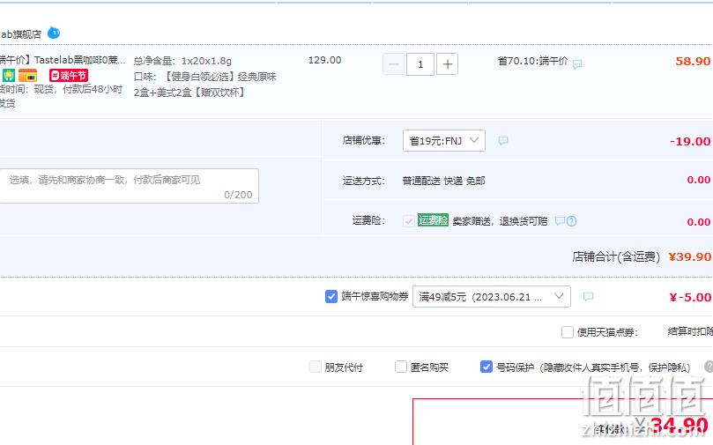Enable the 使用天猫点券 checkbox
Image resolution: width=713 pixels, height=445 pixels.
point(567,332)
